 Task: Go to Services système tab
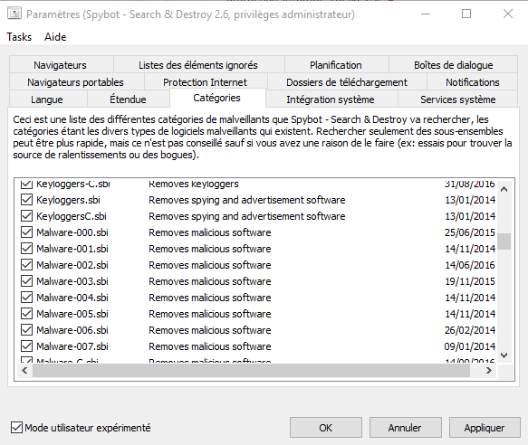coord(458,99)
